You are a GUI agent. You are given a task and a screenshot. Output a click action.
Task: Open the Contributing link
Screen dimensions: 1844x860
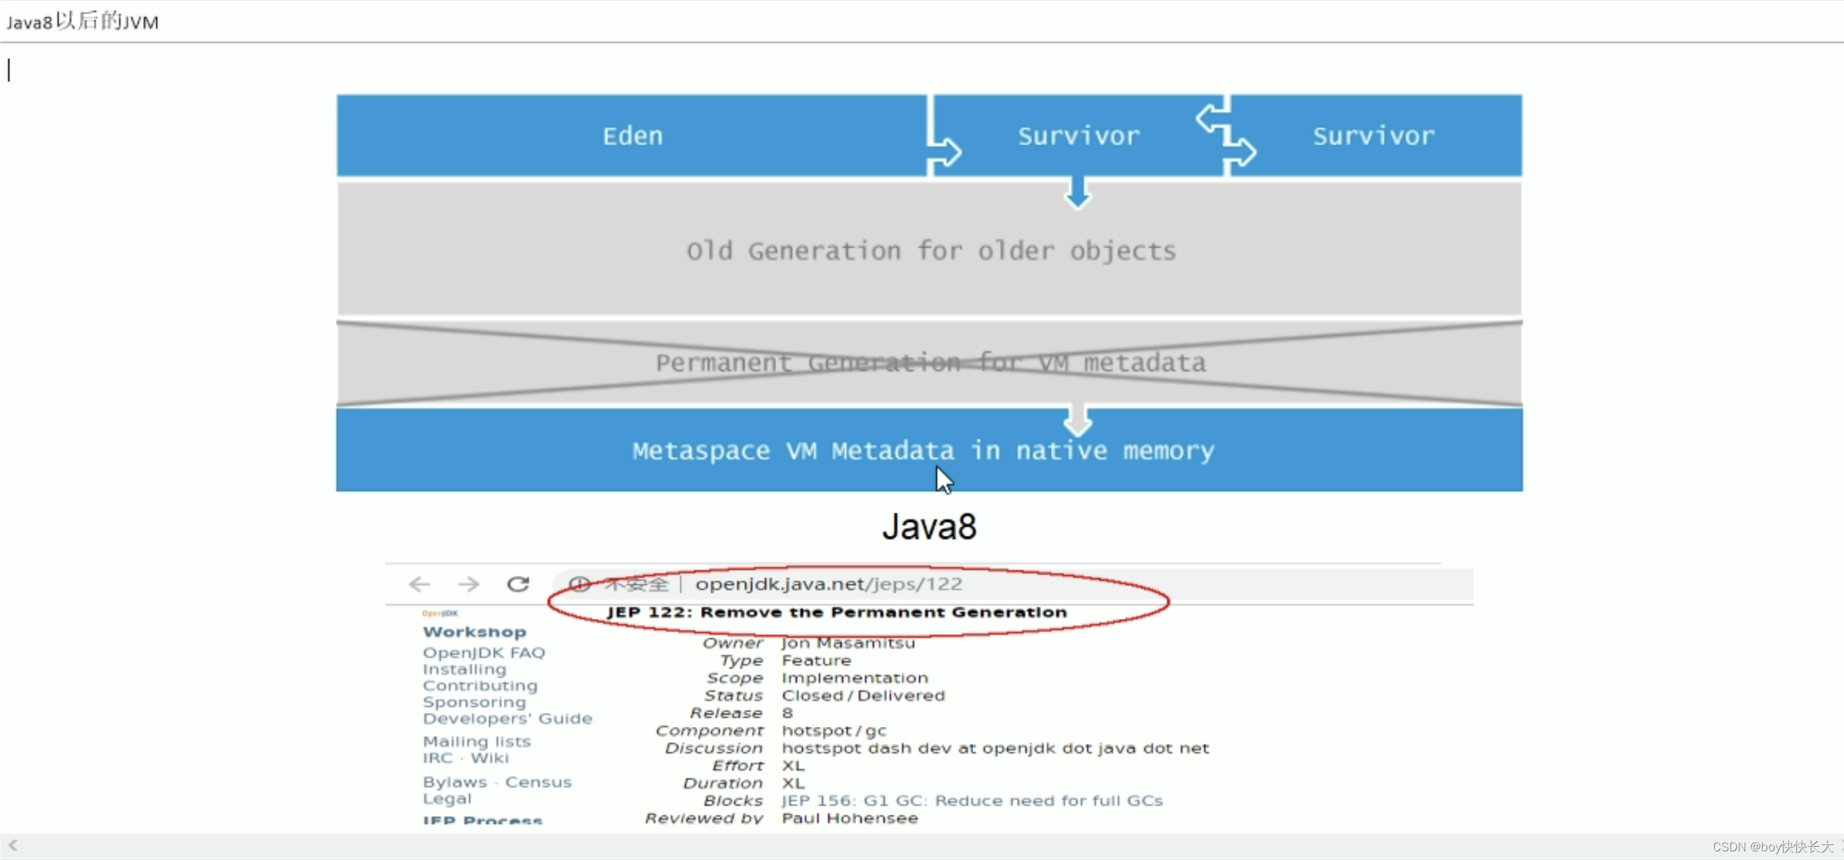[x=479, y=686]
